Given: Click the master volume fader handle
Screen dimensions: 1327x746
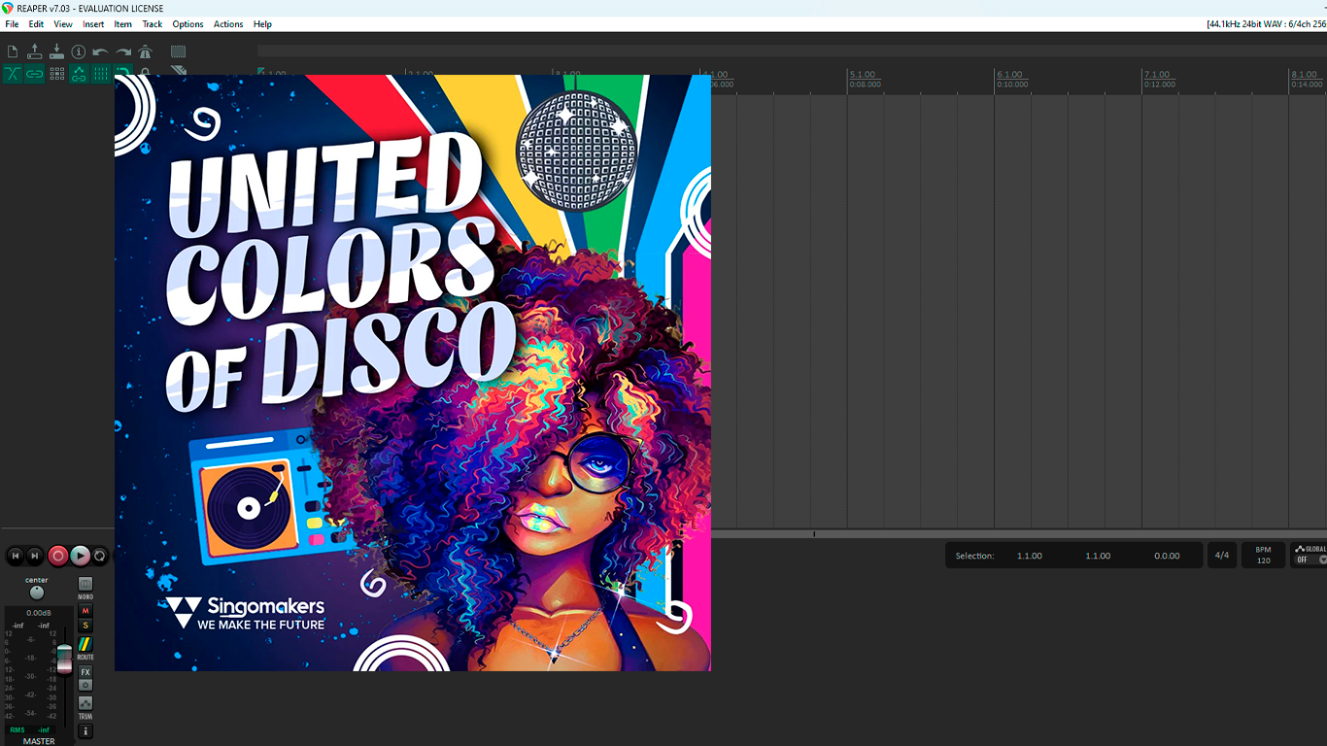Looking at the screenshot, I should pos(64,659).
